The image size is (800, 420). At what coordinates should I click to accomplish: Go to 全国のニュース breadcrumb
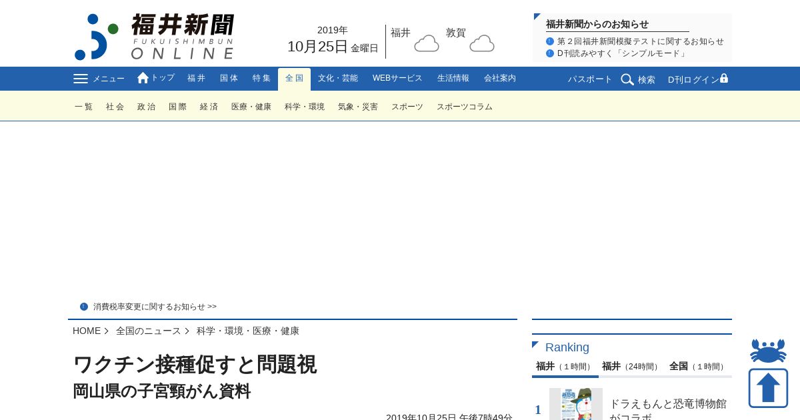[x=149, y=331]
